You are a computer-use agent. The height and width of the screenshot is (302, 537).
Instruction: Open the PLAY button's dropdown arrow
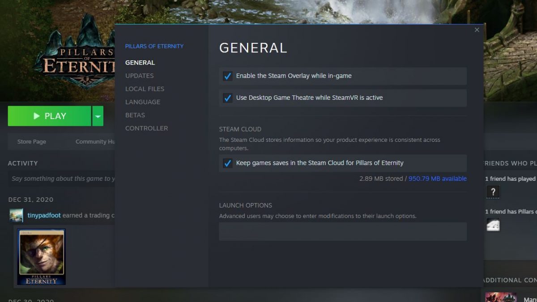tap(97, 115)
